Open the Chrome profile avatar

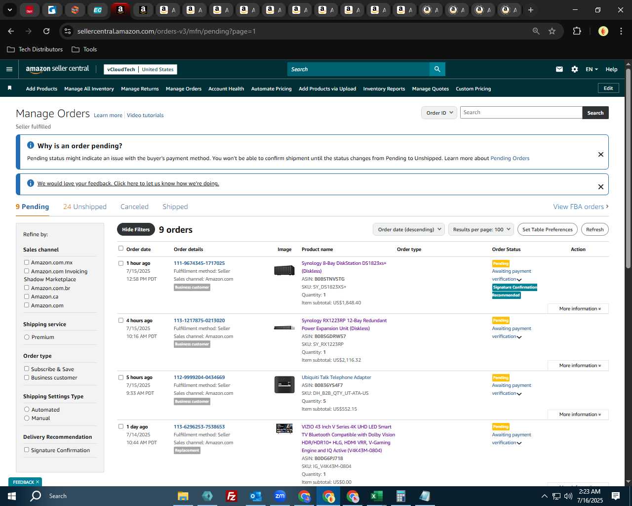[x=603, y=31]
